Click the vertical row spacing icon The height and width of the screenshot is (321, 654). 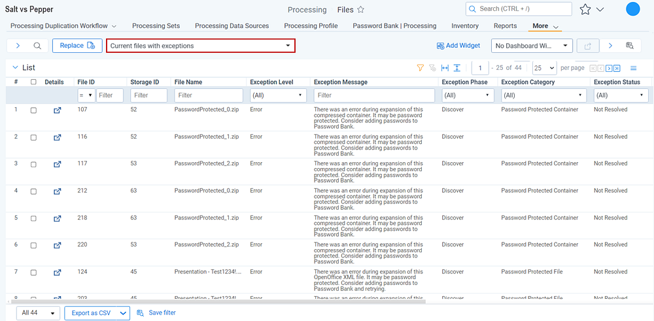point(456,67)
